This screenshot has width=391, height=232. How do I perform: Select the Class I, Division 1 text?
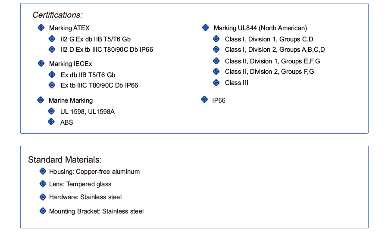pyautogui.click(x=269, y=39)
